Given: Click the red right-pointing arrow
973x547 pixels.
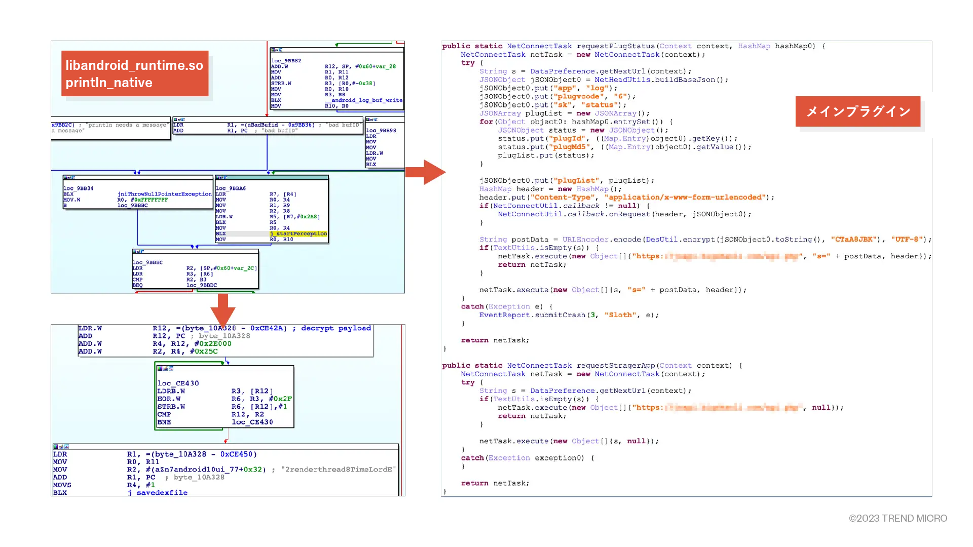Looking at the screenshot, I should 425,172.
